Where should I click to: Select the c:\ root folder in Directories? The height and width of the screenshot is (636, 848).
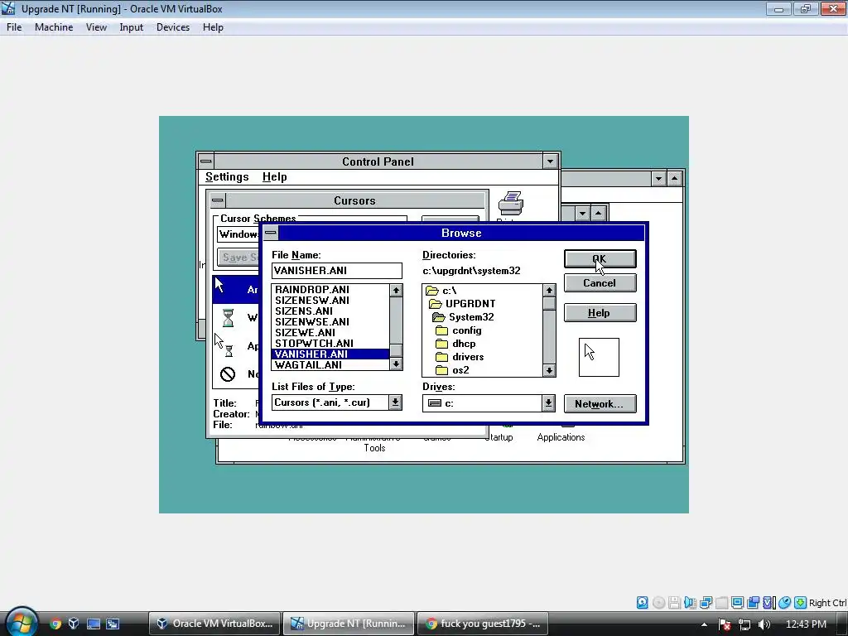point(441,291)
